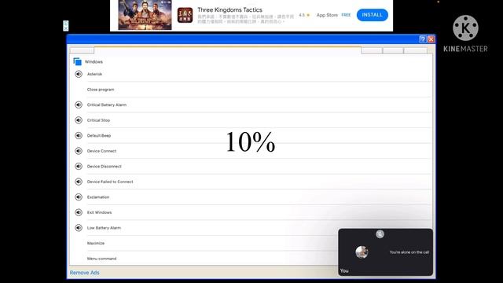Select the Maximize sound event
503x283 pixels.
pyautogui.click(x=96, y=243)
